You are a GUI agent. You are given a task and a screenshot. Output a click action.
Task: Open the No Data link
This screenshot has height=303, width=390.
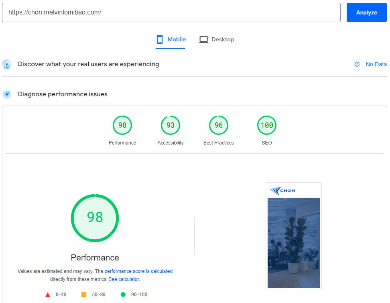(376, 64)
